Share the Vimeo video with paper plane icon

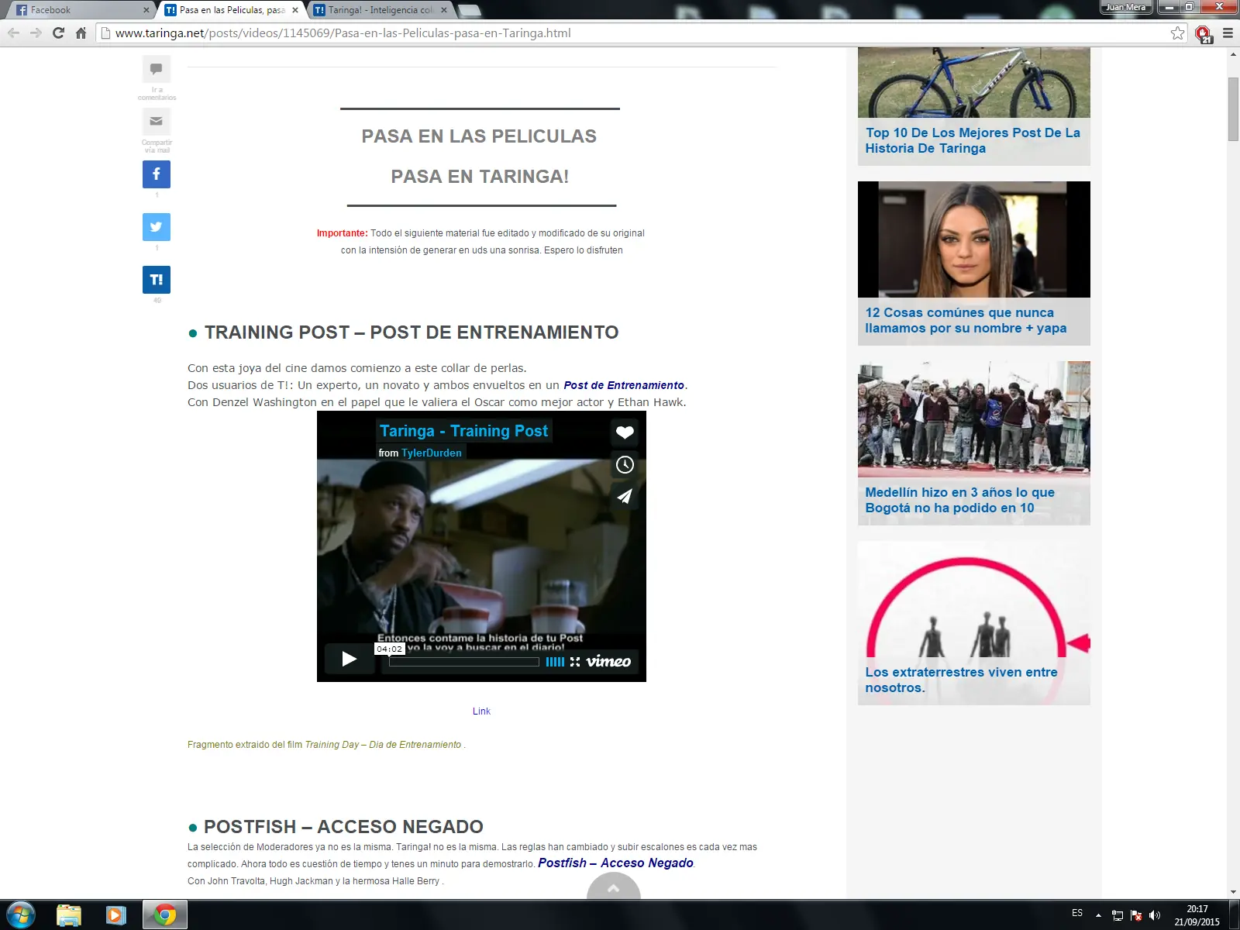(625, 497)
